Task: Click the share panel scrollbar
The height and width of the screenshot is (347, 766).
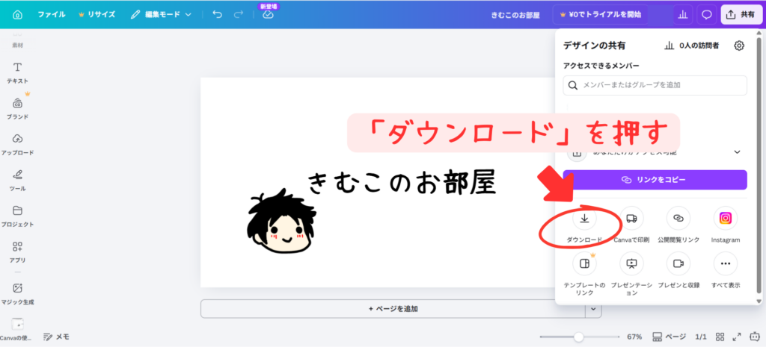Action: [x=759, y=165]
